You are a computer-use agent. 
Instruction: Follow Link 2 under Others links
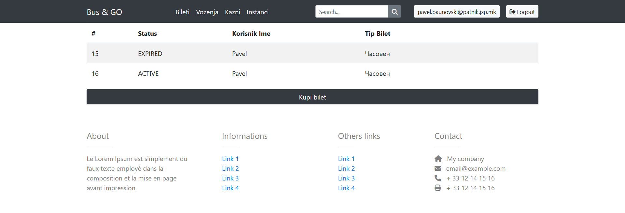coord(346,168)
